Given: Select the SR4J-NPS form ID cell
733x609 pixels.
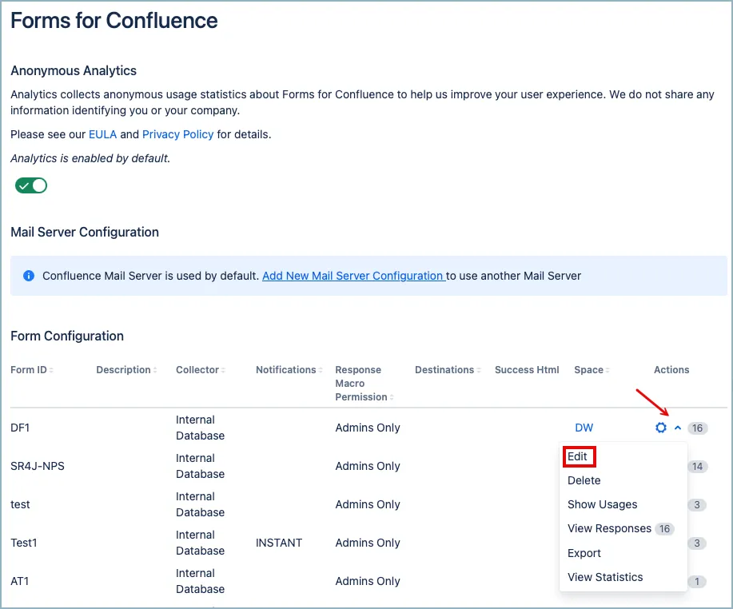Looking at the screenshot, I should (x=38, y=466).
